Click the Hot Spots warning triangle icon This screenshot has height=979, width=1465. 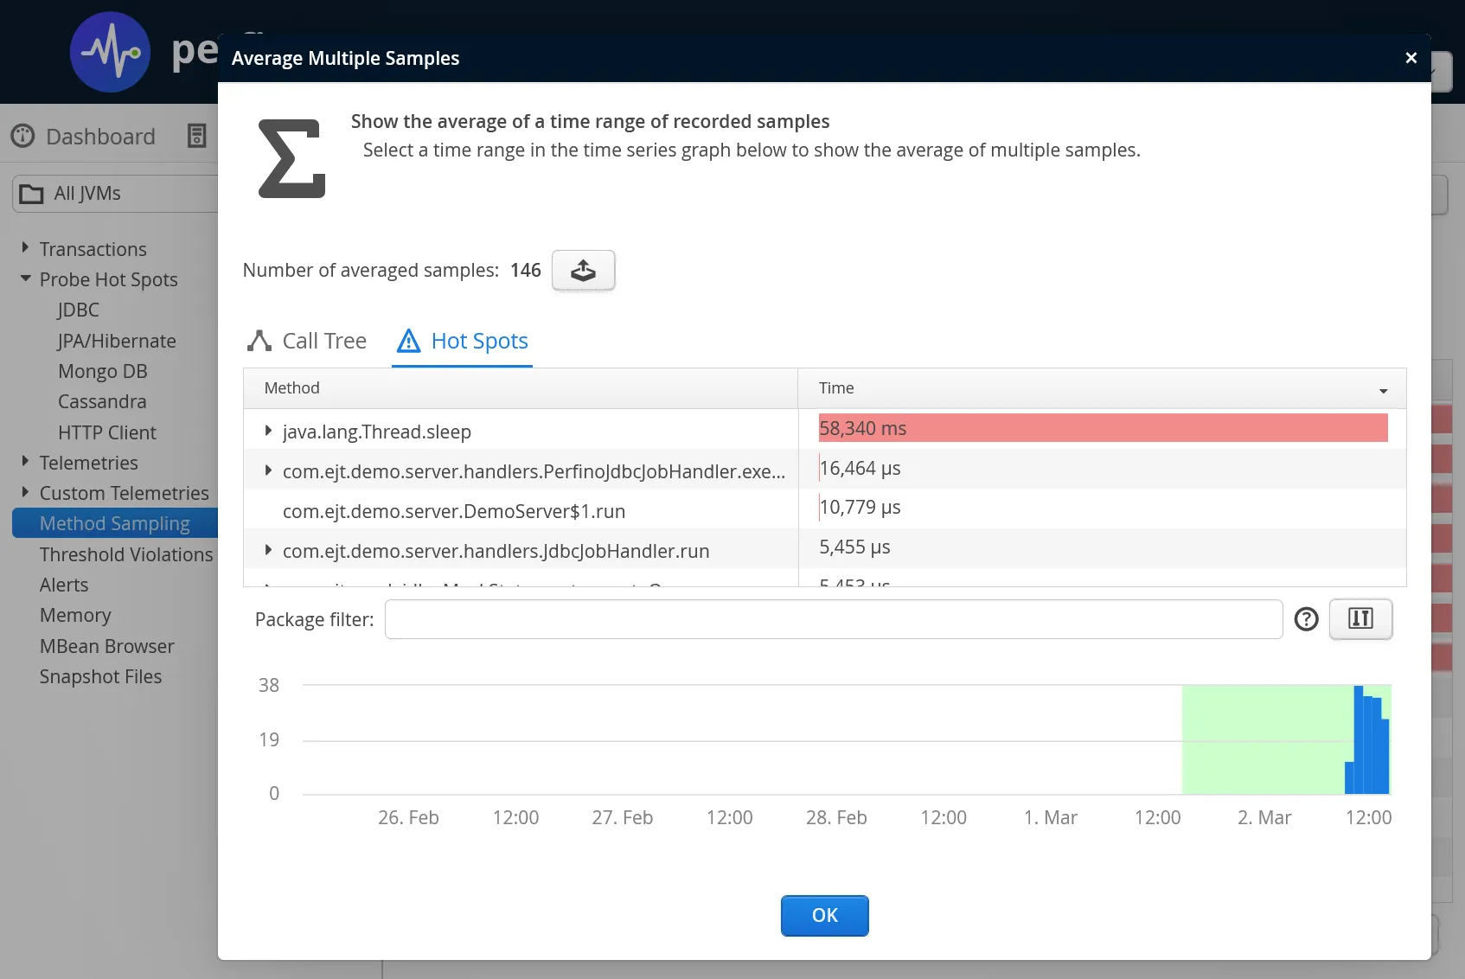(408, 342)
